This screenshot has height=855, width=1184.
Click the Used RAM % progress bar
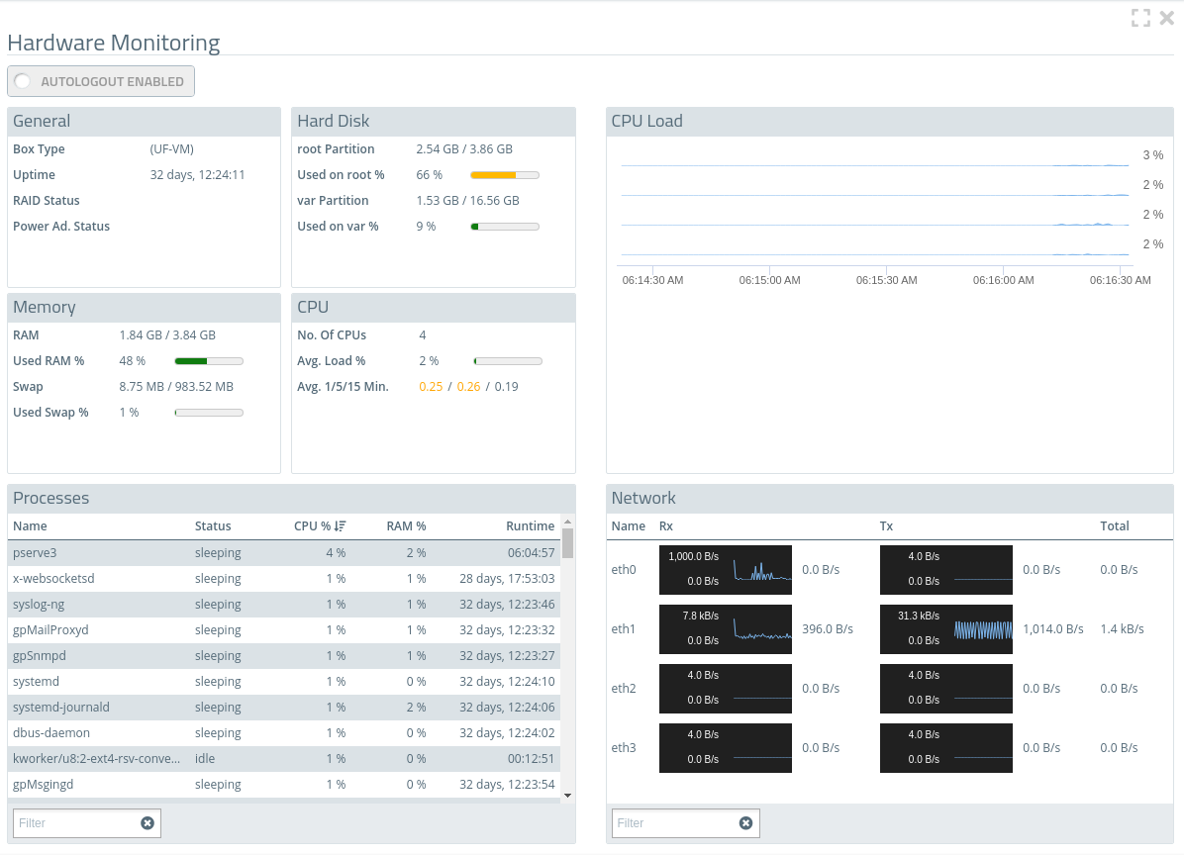click(209, 361)
